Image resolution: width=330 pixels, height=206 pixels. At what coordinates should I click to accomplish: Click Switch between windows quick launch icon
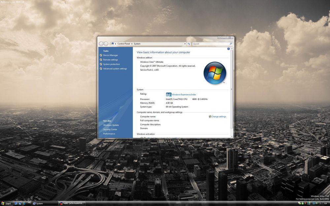pos(20,203)
